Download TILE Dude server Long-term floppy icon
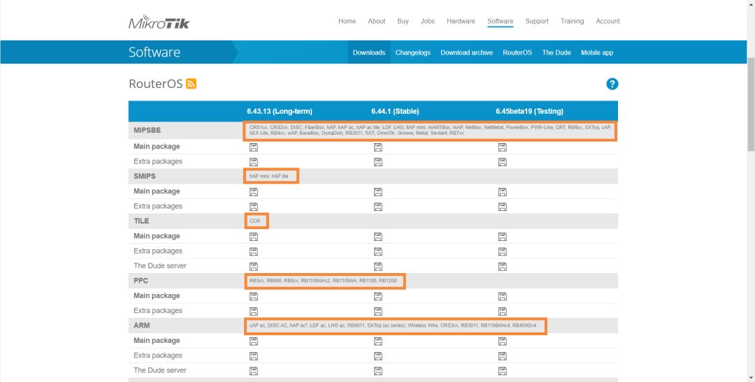The width and height of the screenshot is (755, 382). pyautogui.click(x=253, y=266)
